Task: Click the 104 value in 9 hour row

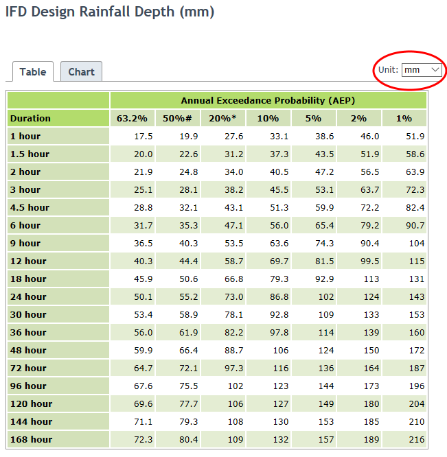Action: [417, 243]
